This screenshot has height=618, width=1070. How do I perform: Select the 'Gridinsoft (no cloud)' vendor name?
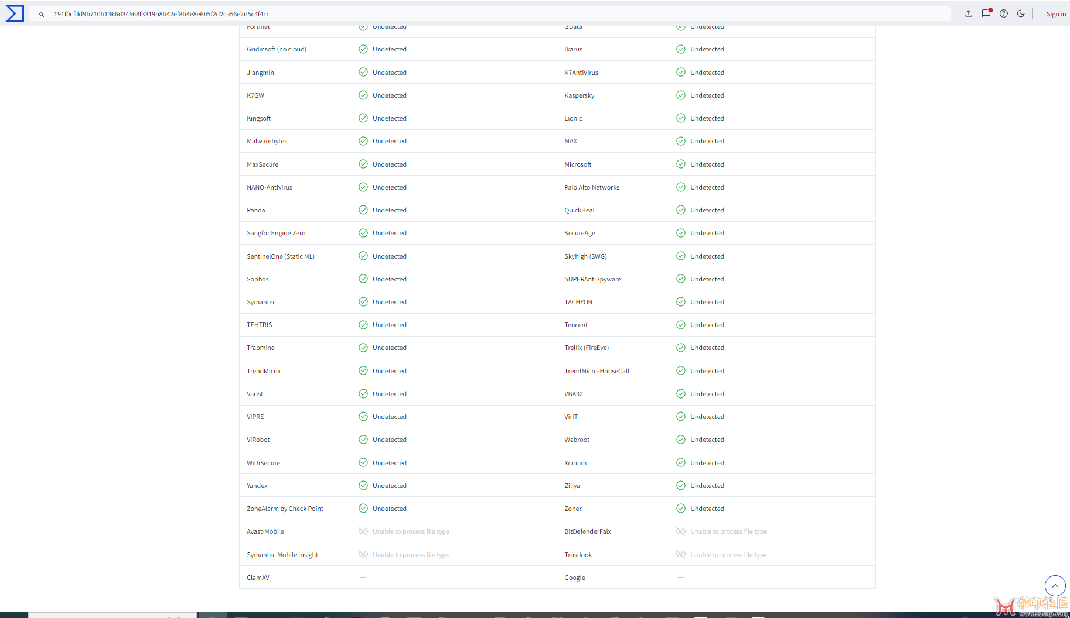click(x=277, y=49)
